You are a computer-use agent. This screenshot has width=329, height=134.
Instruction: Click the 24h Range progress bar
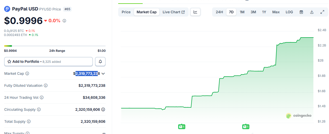55,46
